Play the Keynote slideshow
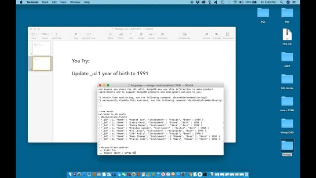 (x=76, y=35)
